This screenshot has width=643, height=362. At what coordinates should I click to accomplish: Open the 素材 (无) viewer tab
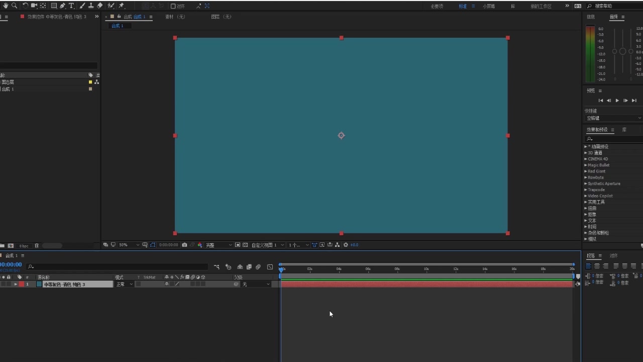175,17
